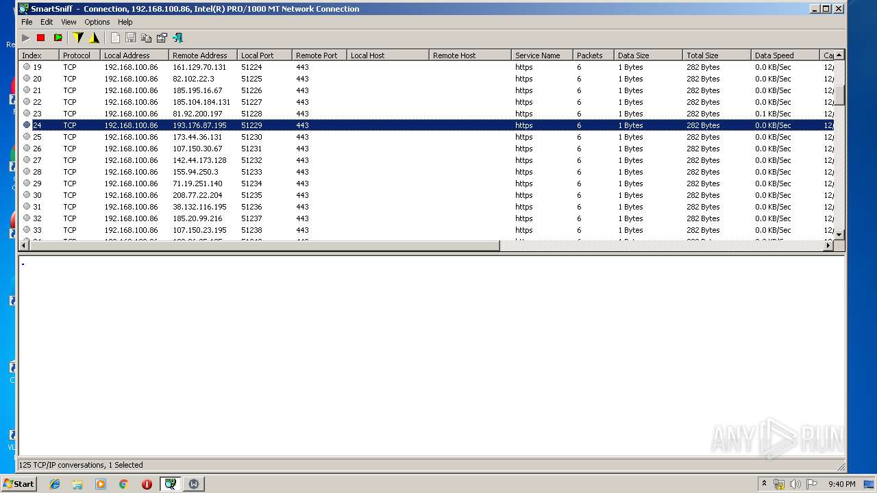Click the 0.1 KB/Sec data speed cell

point(773,114)
